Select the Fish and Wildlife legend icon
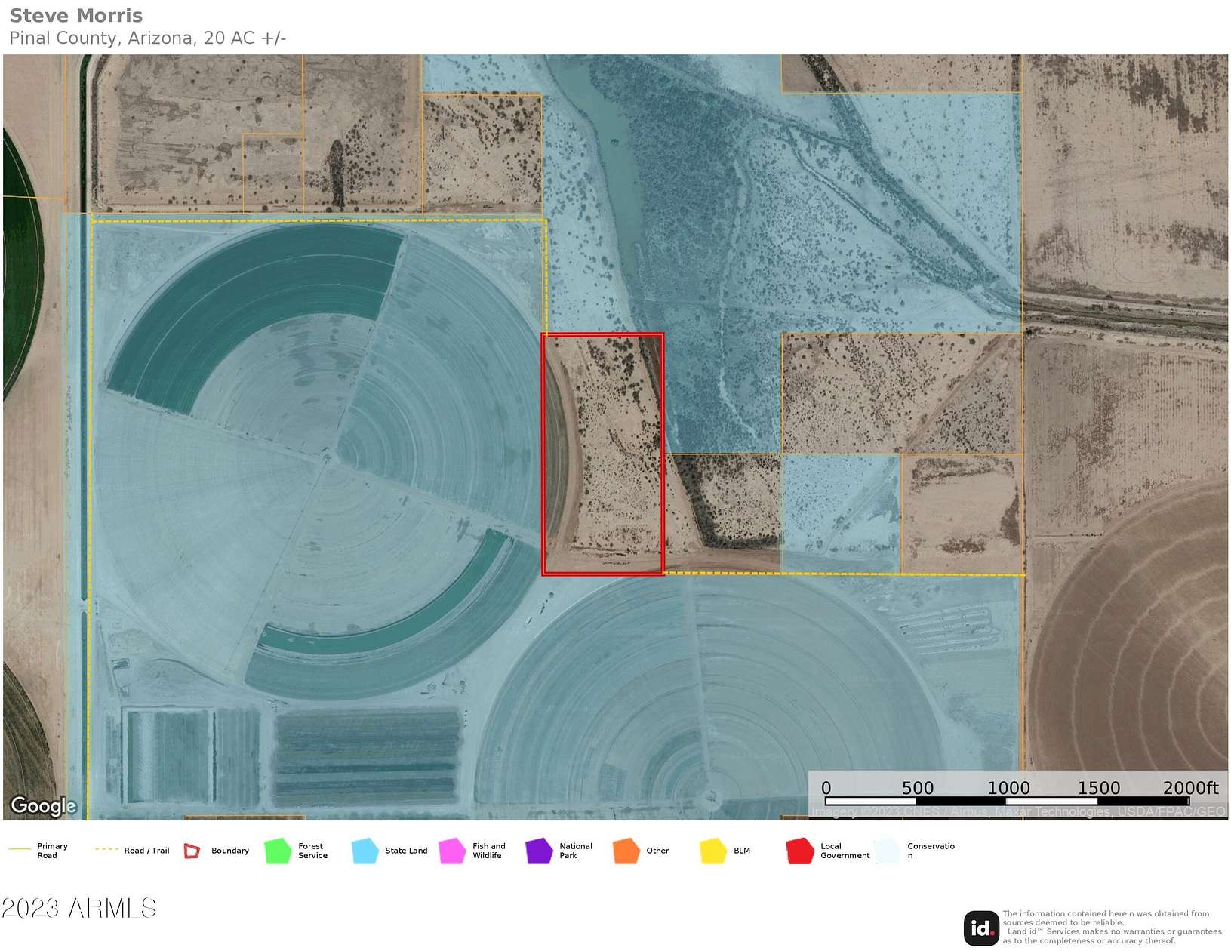Screen dimensions: 1231x951 click(x=453, y=851)
